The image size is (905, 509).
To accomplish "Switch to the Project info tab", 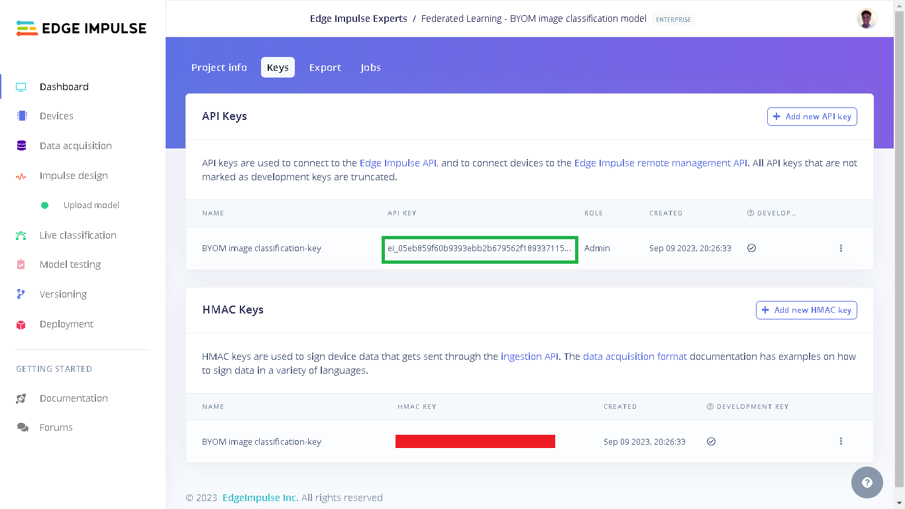I will (219, 68).
